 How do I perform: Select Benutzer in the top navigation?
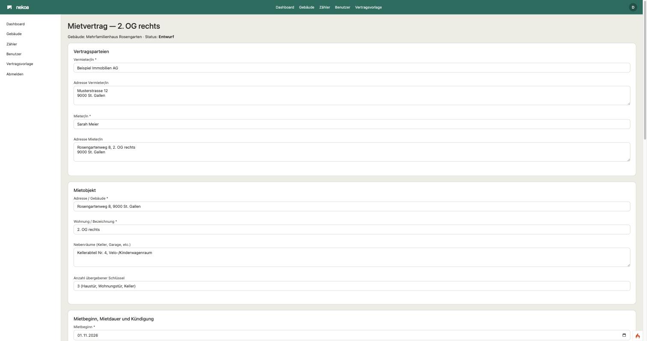342,7
